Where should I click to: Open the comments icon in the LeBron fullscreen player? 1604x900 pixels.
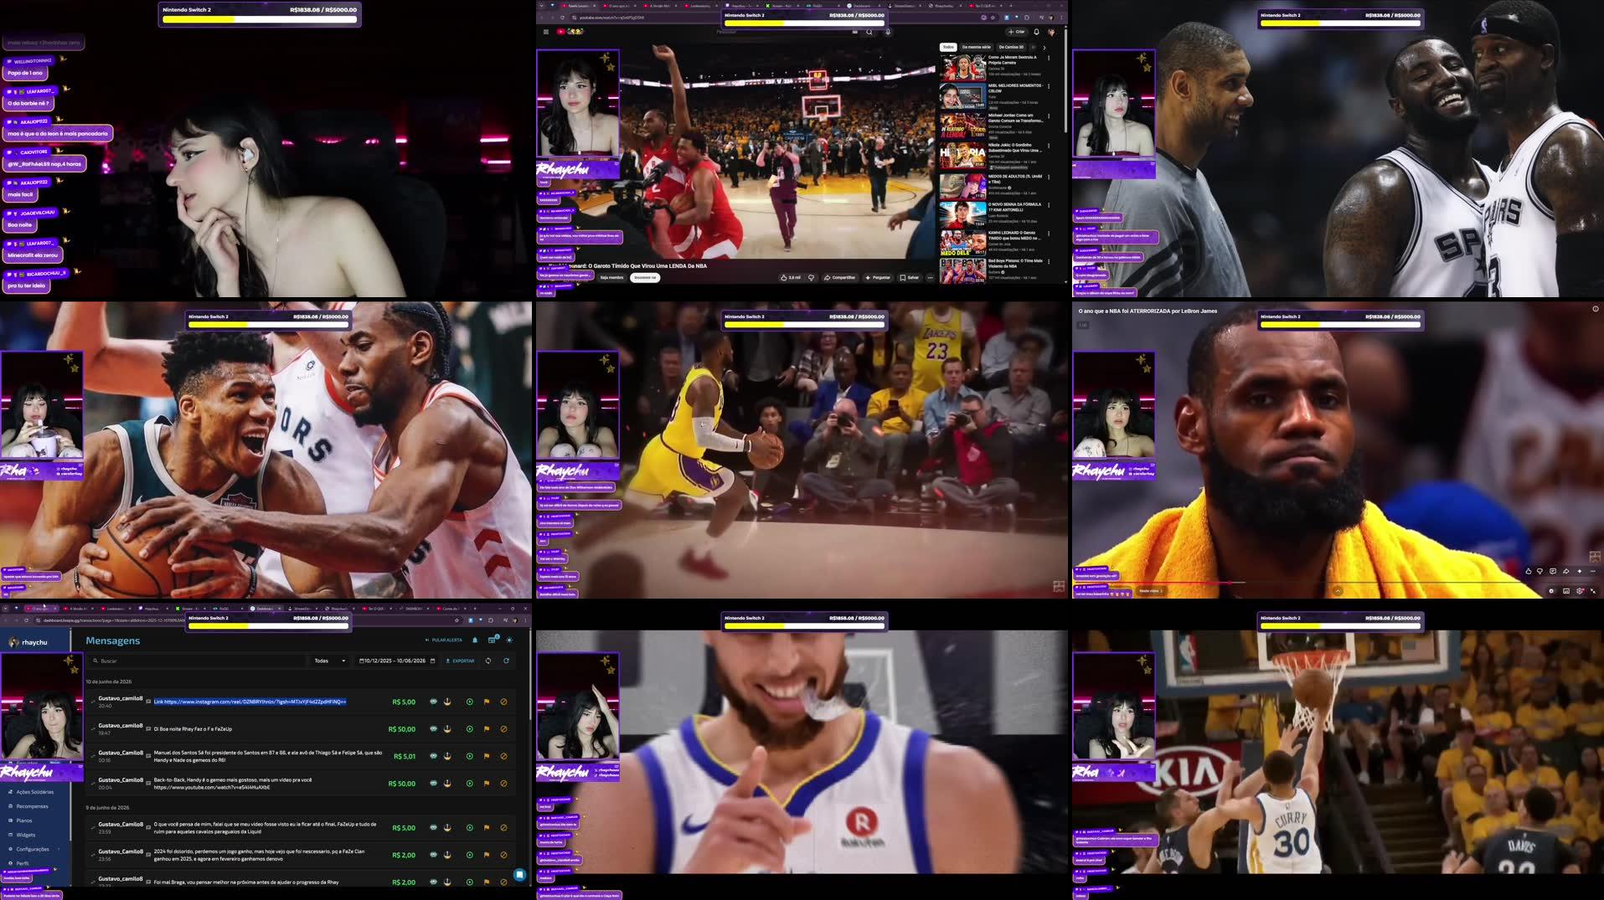pos(1553,571)
